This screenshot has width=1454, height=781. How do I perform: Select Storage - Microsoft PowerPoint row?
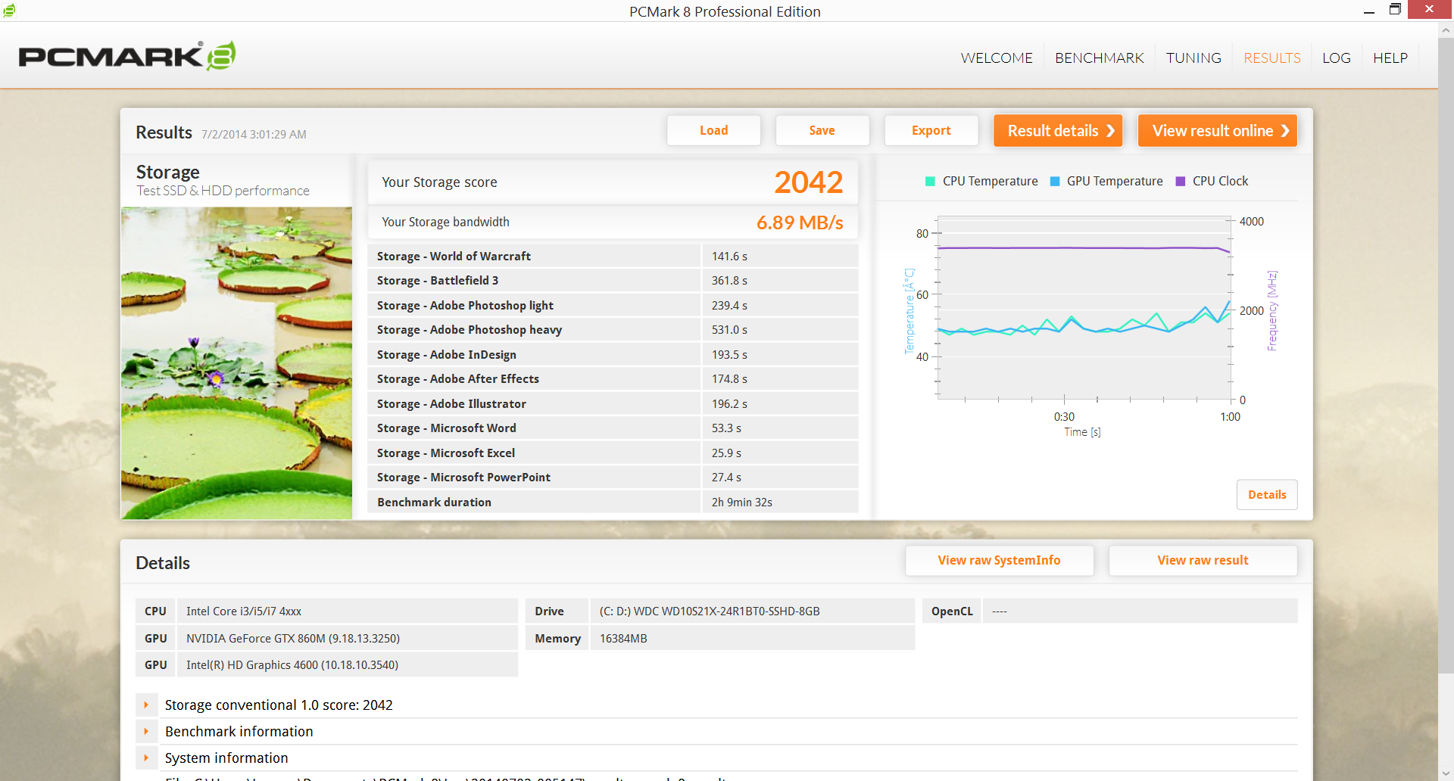tap(613, 477)
